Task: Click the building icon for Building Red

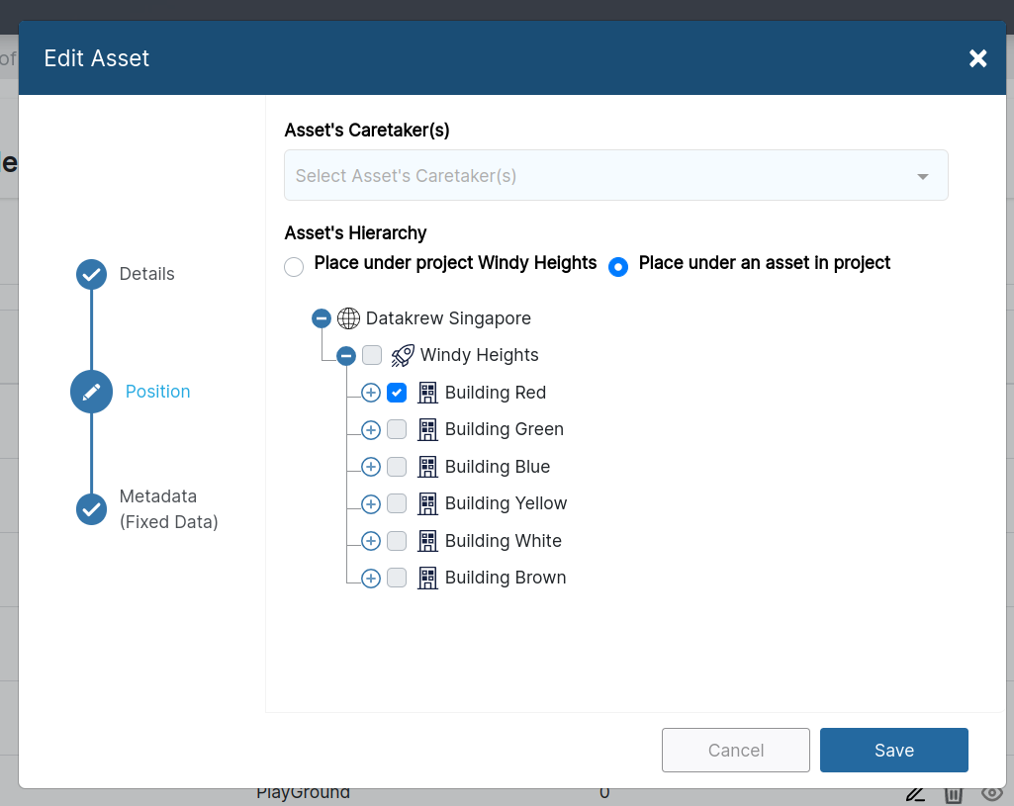Action: point(427,393)
